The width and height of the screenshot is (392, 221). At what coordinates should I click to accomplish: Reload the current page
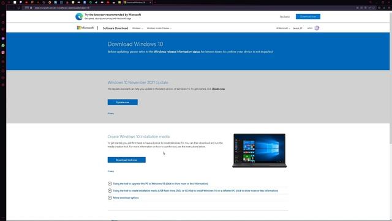[19, 8]
